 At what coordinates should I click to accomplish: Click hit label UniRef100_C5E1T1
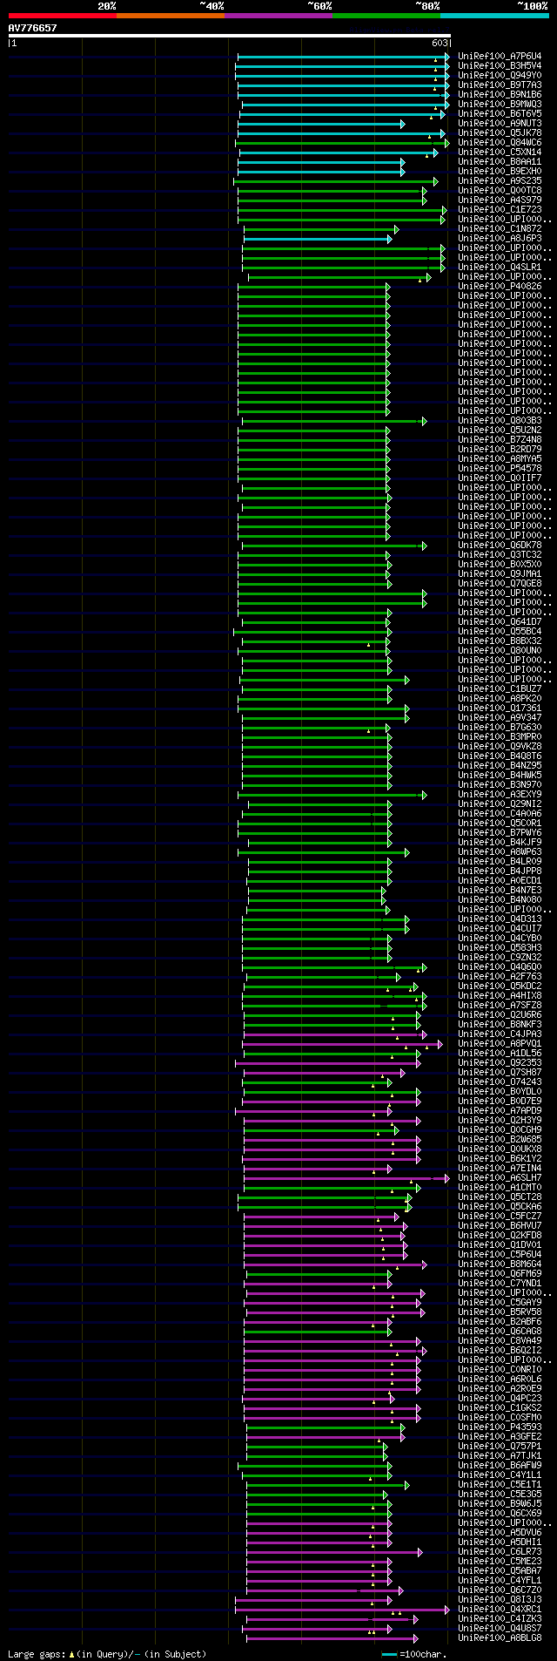(500, 1484)
